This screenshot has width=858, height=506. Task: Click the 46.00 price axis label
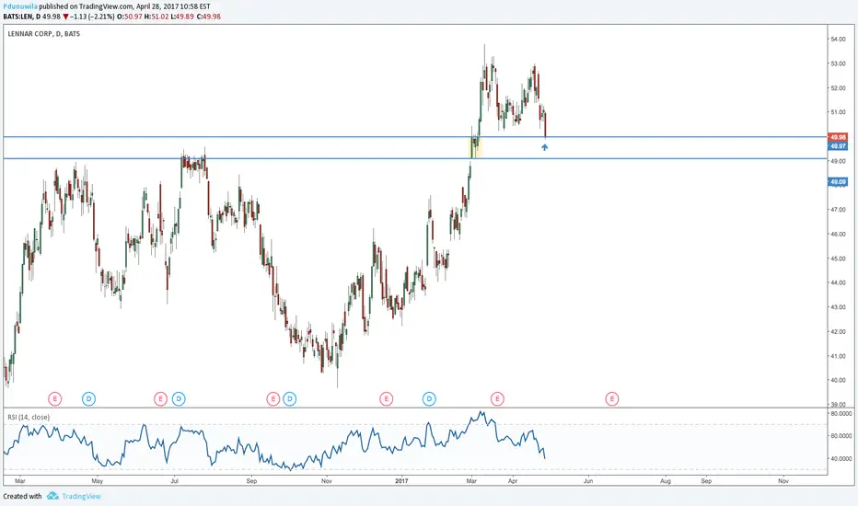point(838,234)
